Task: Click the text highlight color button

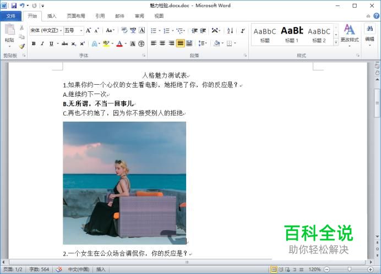Action: click(x=106, y=43)
